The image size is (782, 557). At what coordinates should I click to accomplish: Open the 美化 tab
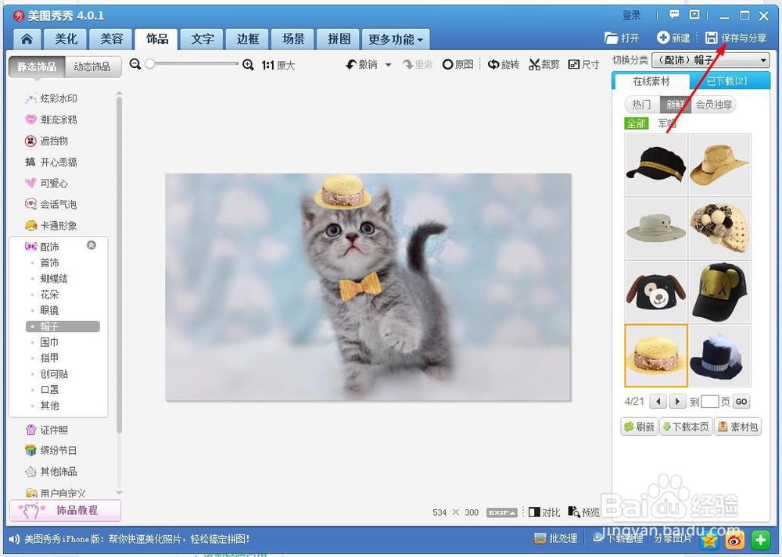[66, 39]
